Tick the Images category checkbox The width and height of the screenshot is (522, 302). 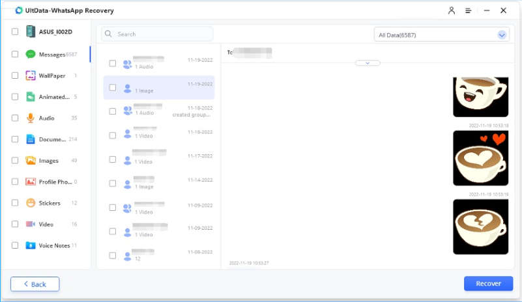coord(15,160)
